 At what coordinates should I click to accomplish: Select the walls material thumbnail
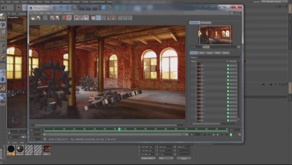coord(47,149)
